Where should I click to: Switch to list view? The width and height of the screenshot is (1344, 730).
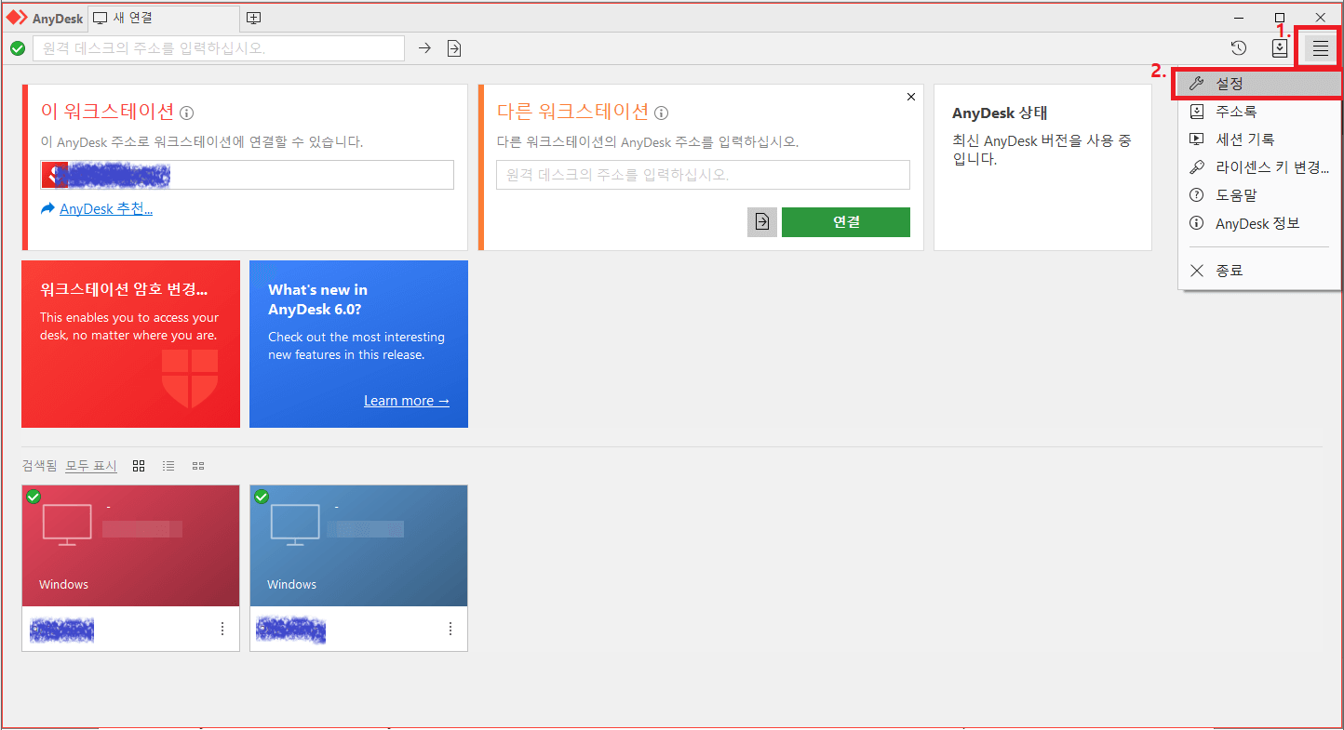pos(168,466)
